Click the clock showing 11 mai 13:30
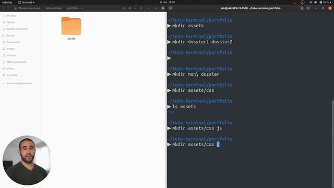Image resolution: width=334 pixels, height=188 pixels. tap(167, 2)
